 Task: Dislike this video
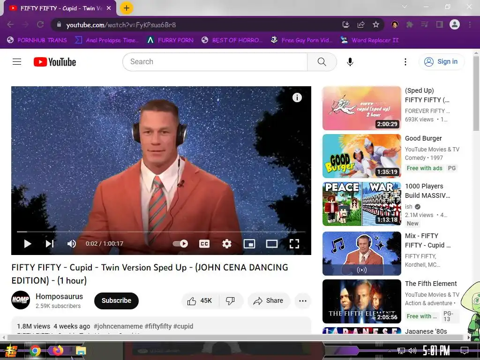231,300
